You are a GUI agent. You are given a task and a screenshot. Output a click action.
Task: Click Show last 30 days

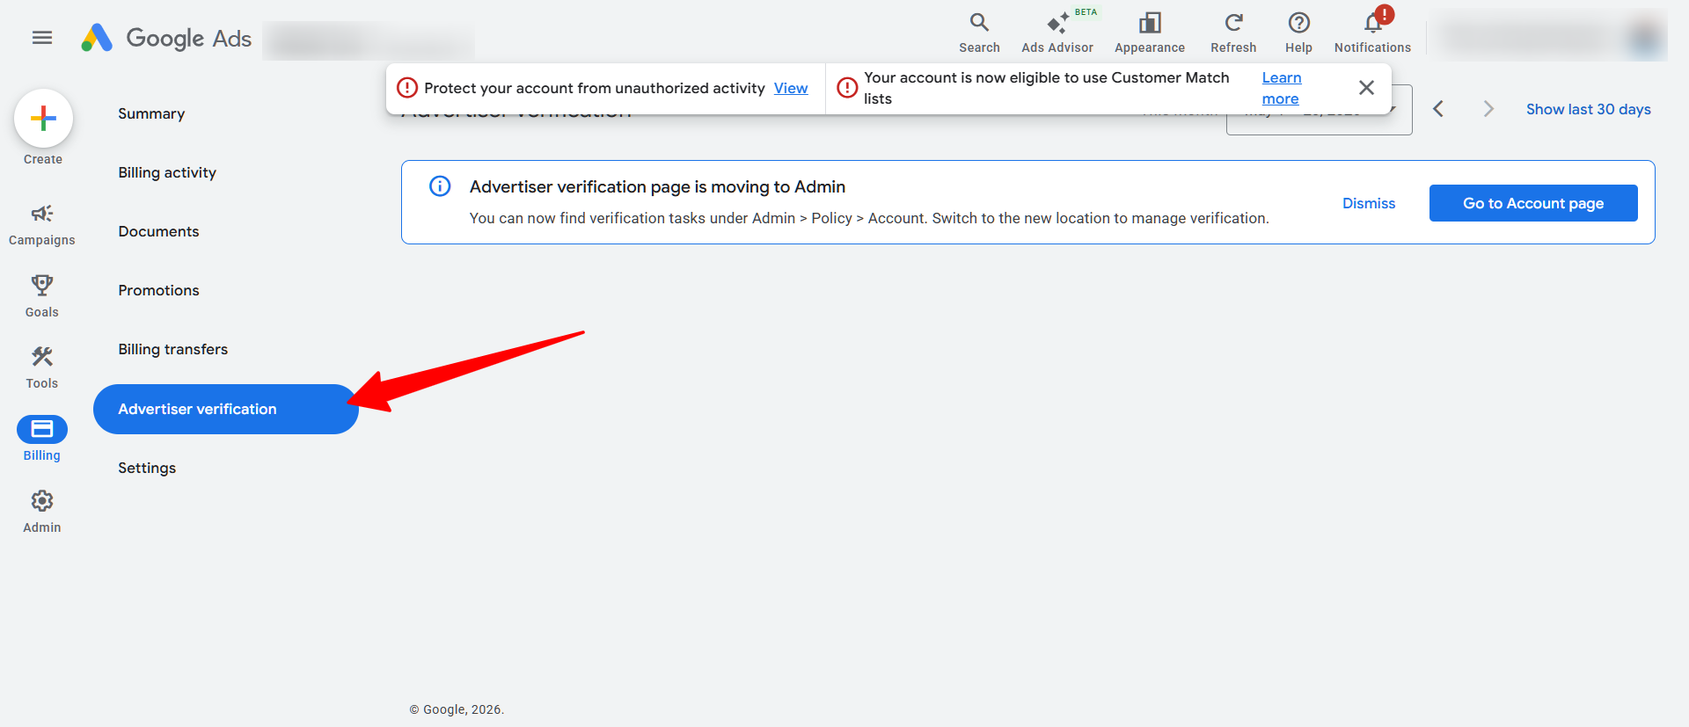coord(1588,109)
